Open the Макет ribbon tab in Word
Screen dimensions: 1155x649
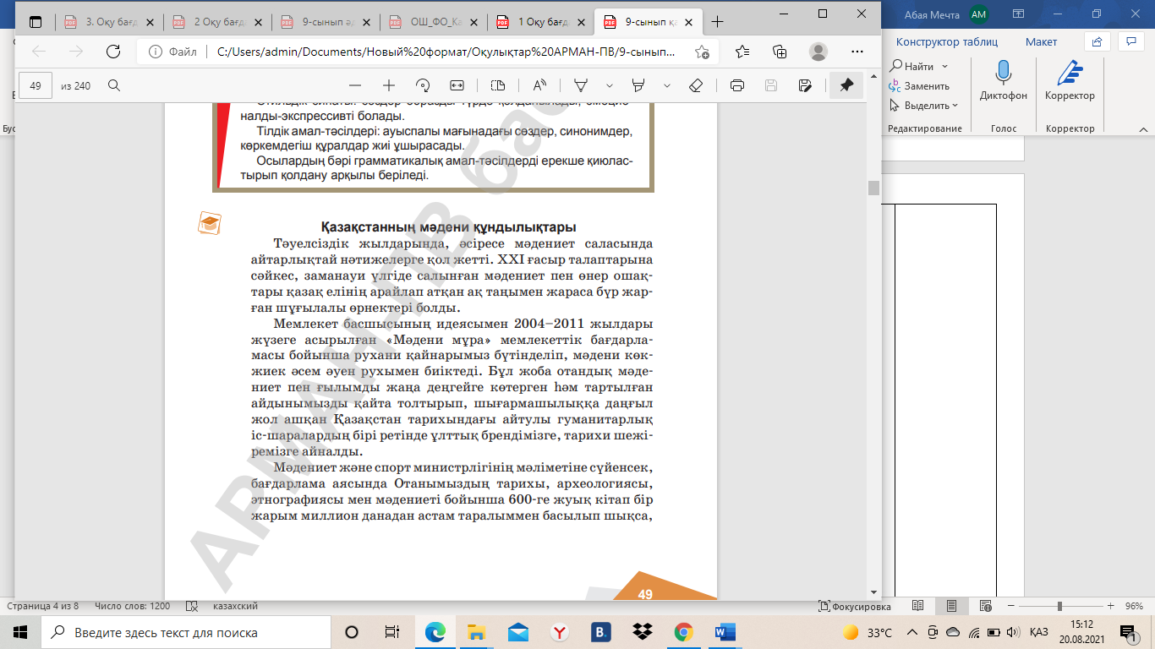point(1041,41)
